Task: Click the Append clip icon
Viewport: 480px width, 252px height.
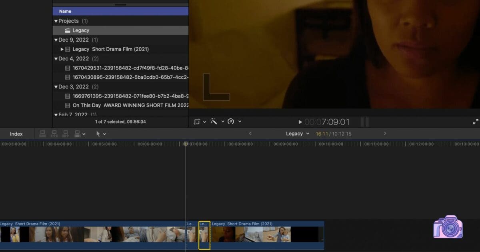Action: click(65, 134)
